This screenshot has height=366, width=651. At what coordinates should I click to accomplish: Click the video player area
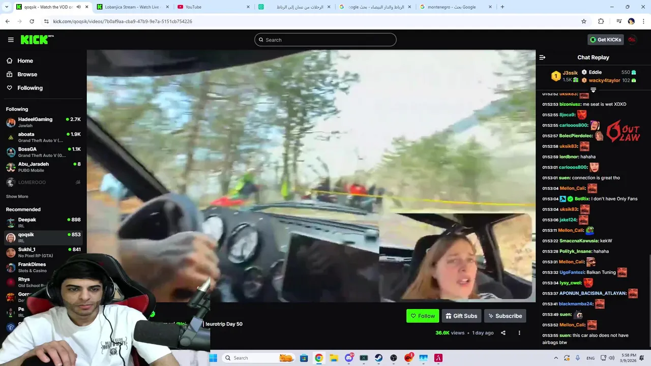click(311, 176)
